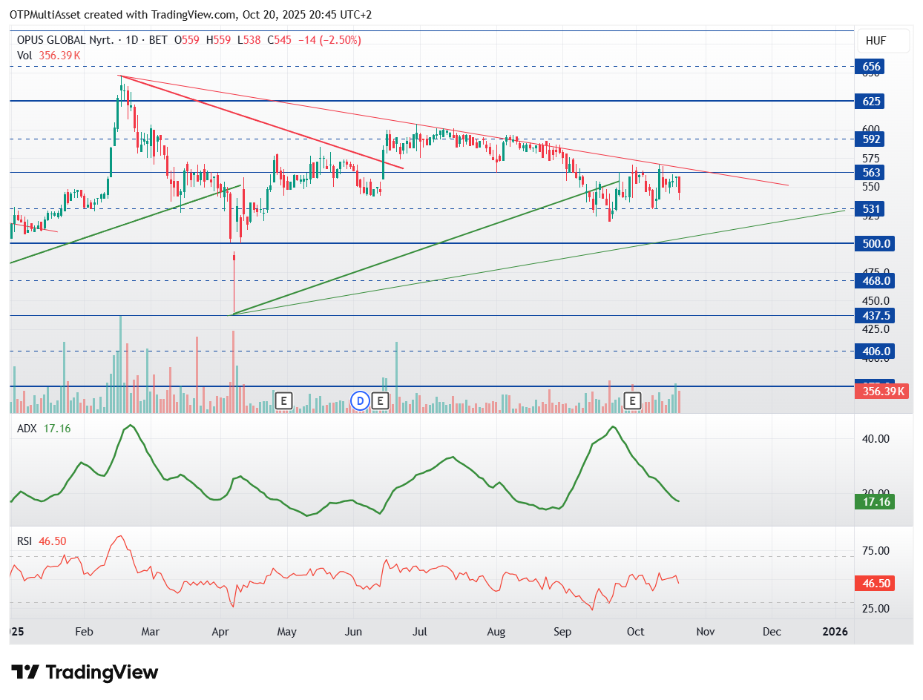
Task: Select the 468.0 price level label
Action: point(875,280)
